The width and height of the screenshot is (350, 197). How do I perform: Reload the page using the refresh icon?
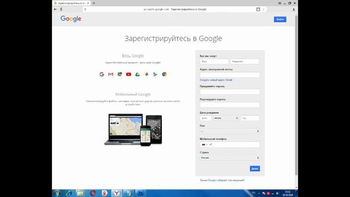(85, 9)
